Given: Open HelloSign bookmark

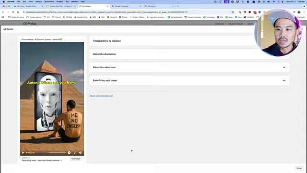Looking at the screenshot, I should pyautogui.click(x=249, y=17).
